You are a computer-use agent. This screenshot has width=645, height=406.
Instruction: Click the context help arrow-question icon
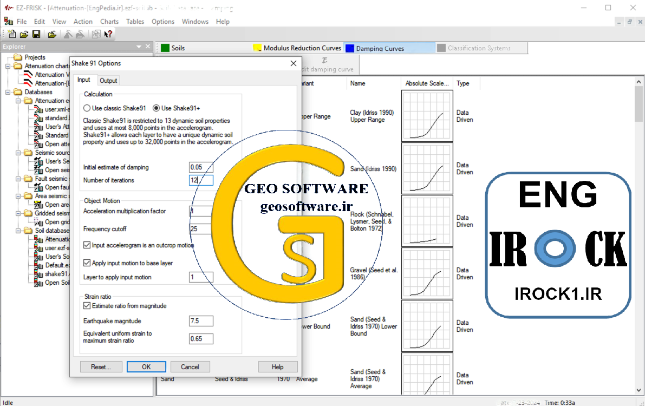click(x=108, y=34)
